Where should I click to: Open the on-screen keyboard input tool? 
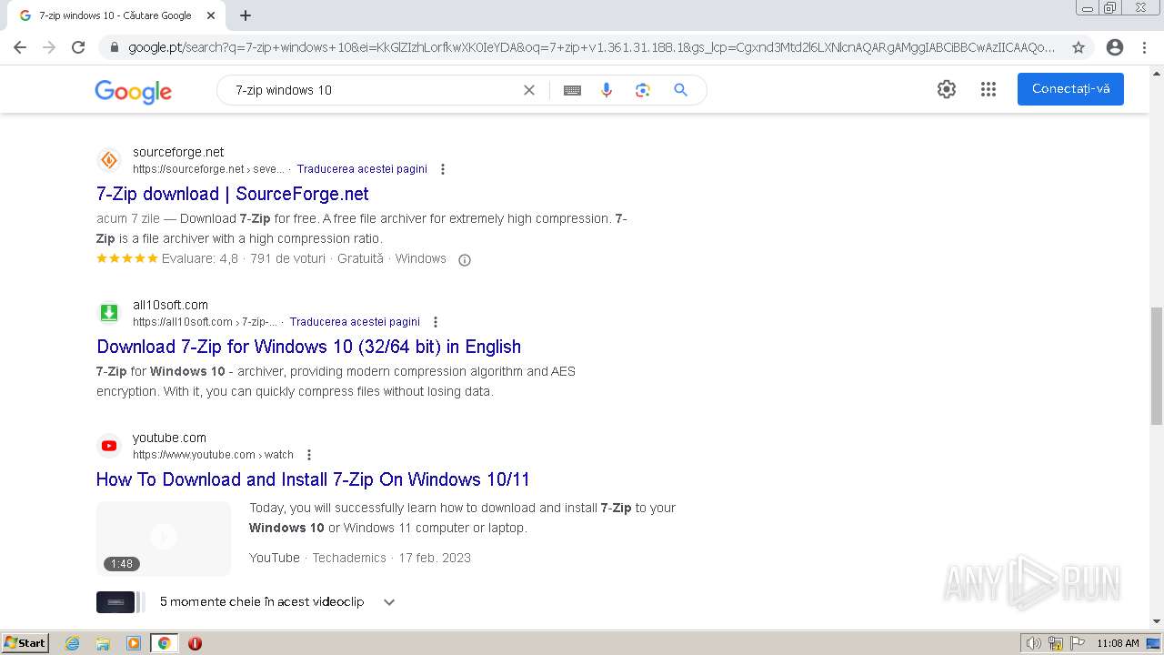572,90
